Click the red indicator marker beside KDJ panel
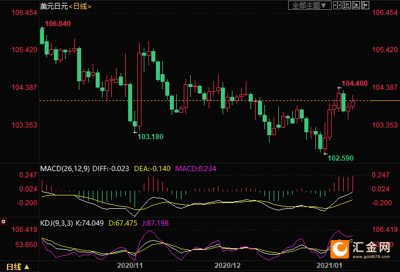The height and width of the screenshot is (272, 400). pos(3,222)
